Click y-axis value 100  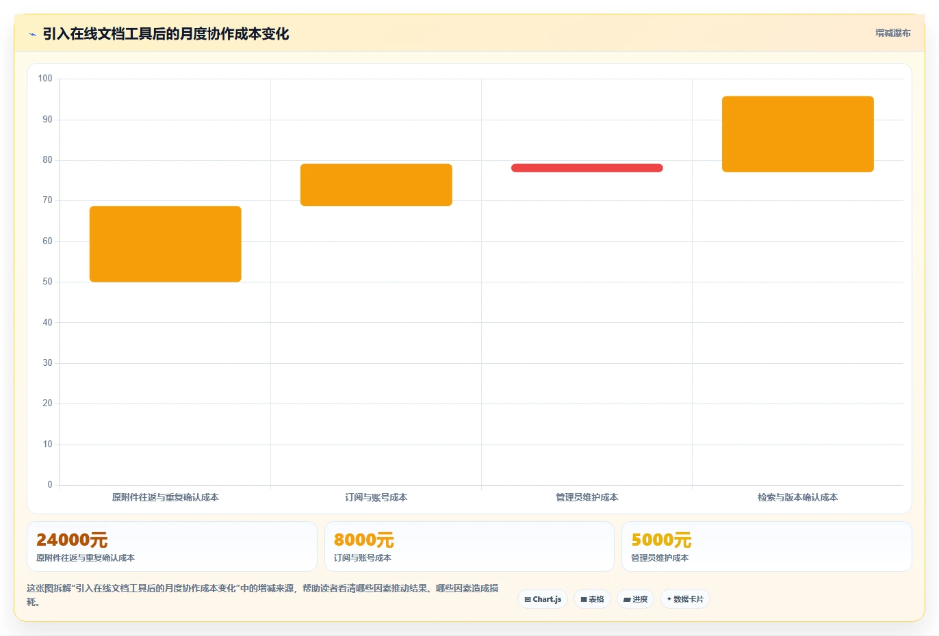[x=45, y=79]
